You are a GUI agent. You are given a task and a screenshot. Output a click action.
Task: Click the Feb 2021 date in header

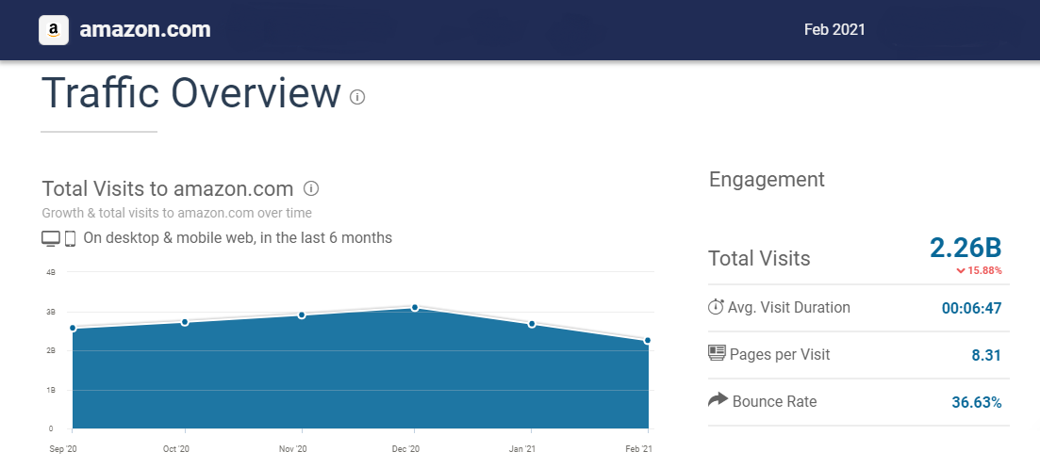(834, 30)
